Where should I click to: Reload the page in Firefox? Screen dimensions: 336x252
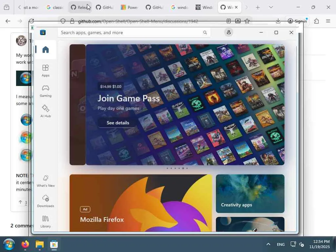31,21
